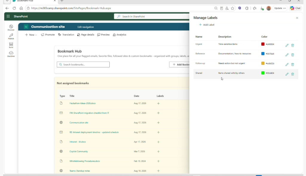Open Teams: Standup notes bookmark

pyautogui.click(x=79, y=171)
